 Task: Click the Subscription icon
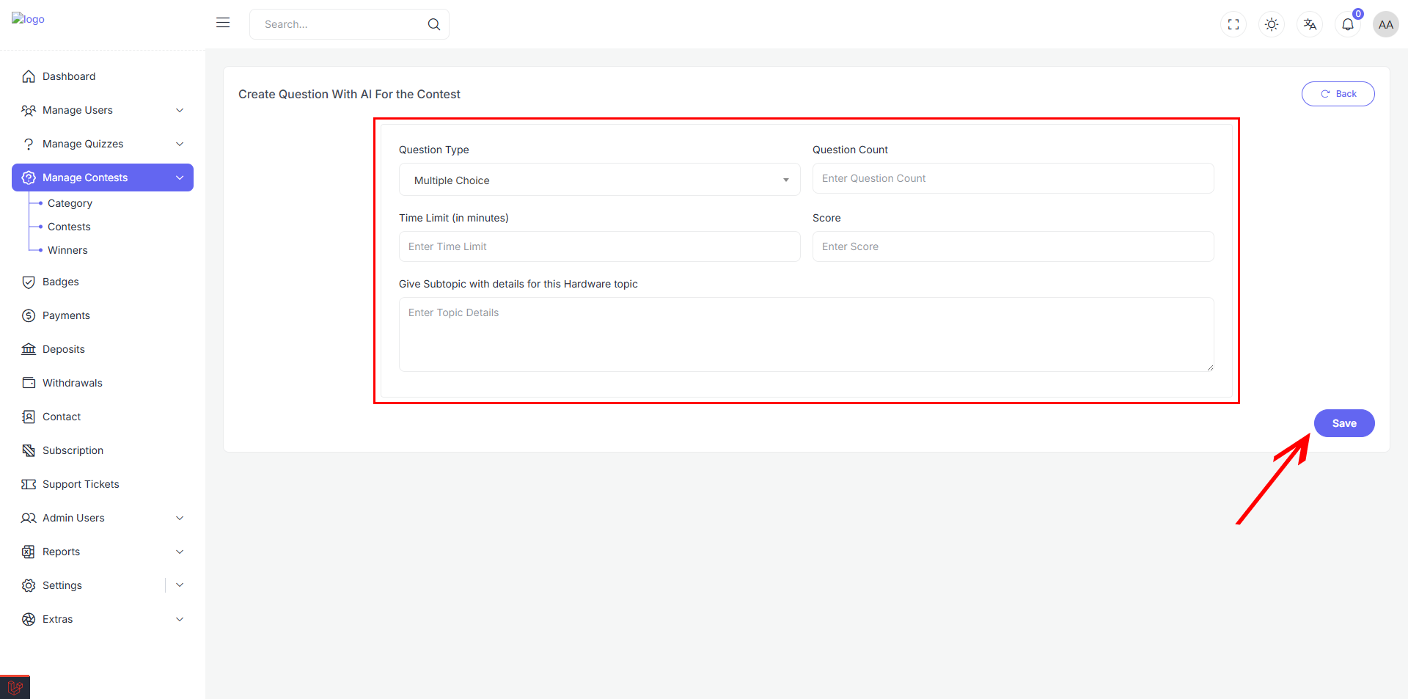[x=29, y=450]
